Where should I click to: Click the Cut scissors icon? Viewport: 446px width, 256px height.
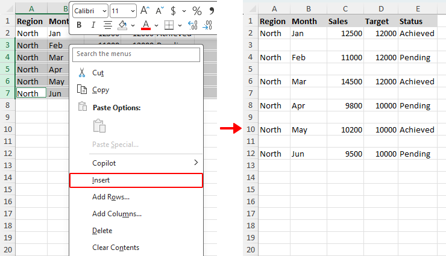(83, 72)
